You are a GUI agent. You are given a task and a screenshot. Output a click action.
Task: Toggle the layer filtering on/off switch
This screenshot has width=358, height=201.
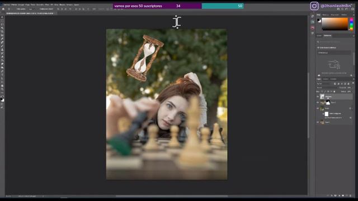point(353,84)
